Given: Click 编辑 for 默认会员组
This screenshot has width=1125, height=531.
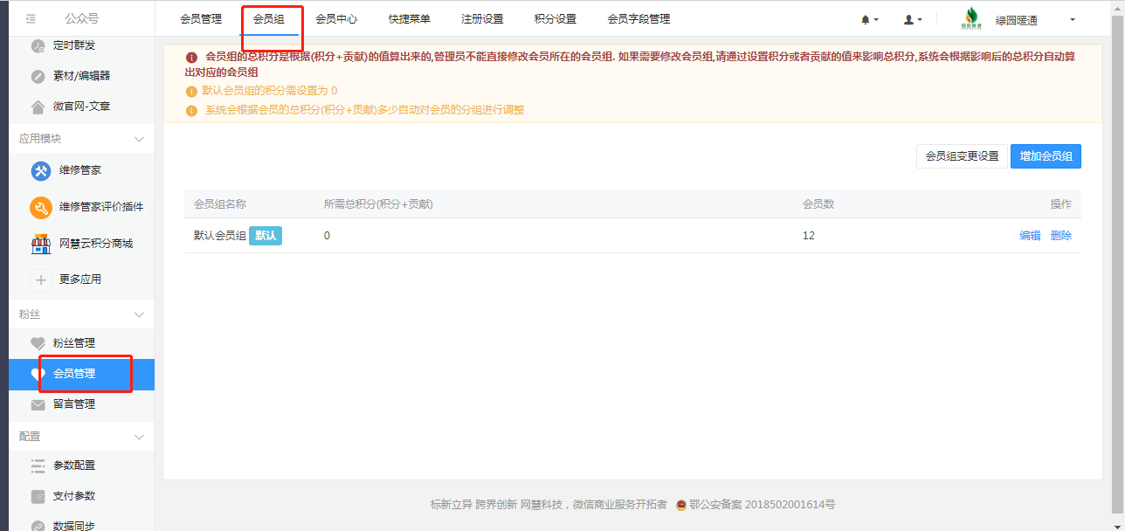Looking at the screenshot, I should pyautogui.click(x=1030, y=236).
